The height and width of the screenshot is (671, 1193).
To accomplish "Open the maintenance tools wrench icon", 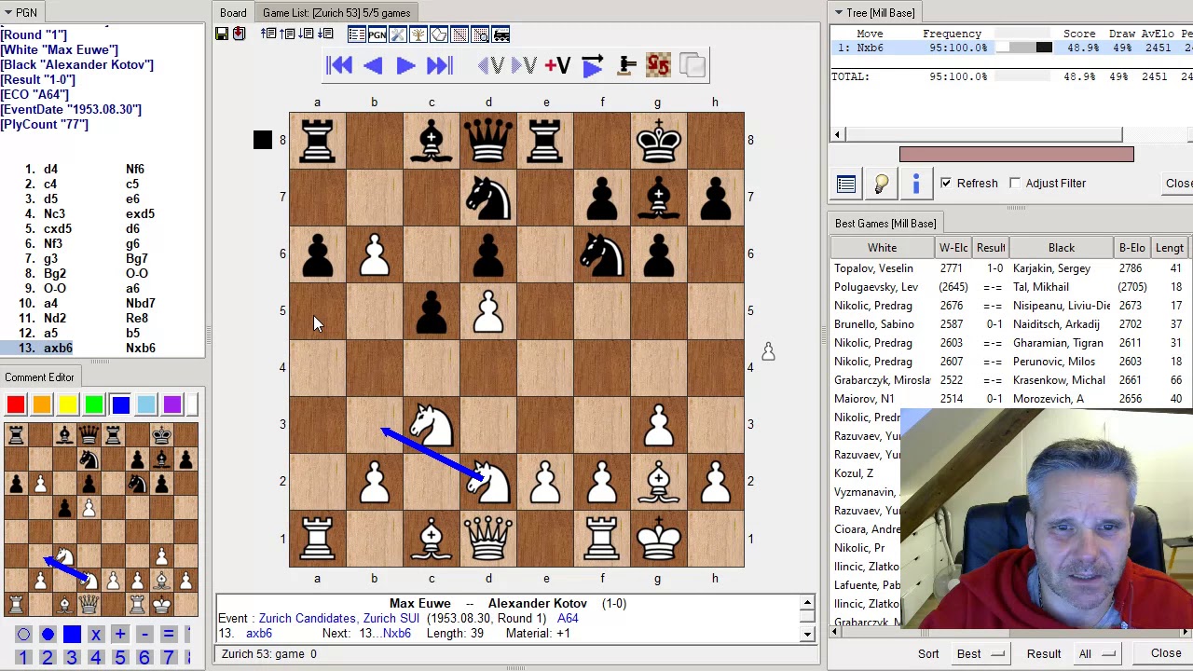I will pyautogui.click(x=397, y=34).
